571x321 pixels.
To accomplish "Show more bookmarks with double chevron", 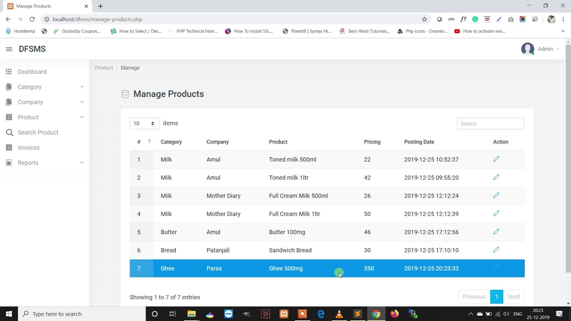I will click(563, 31).
